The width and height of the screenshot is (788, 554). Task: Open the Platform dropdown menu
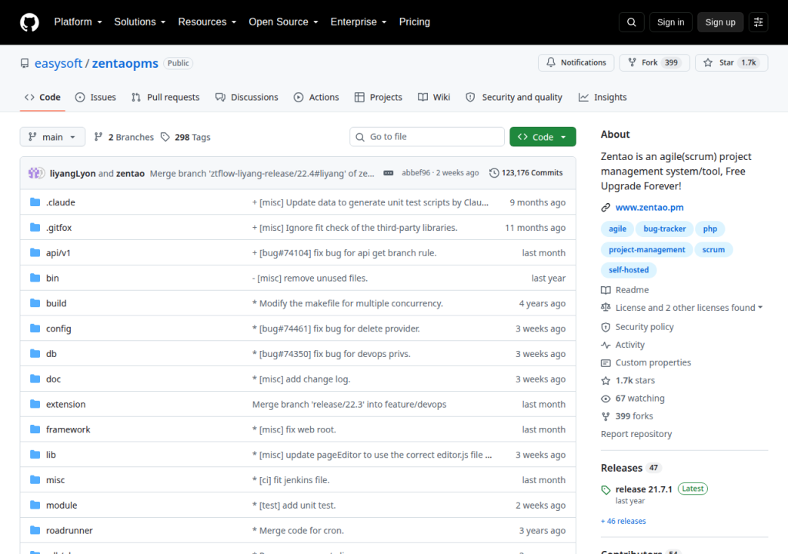[x=78, y=22]
